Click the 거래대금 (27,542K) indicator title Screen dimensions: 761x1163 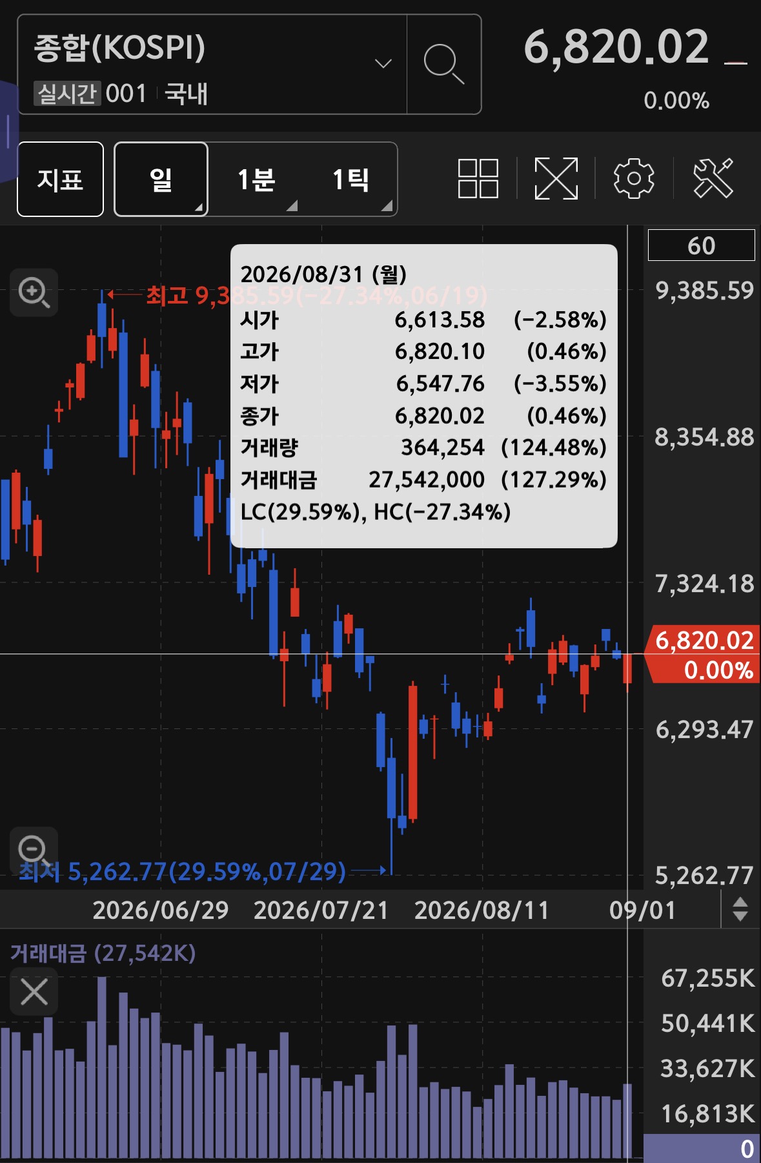point(103,953)
